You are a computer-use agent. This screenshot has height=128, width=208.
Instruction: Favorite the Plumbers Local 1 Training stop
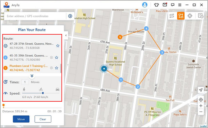click(57, 68)
